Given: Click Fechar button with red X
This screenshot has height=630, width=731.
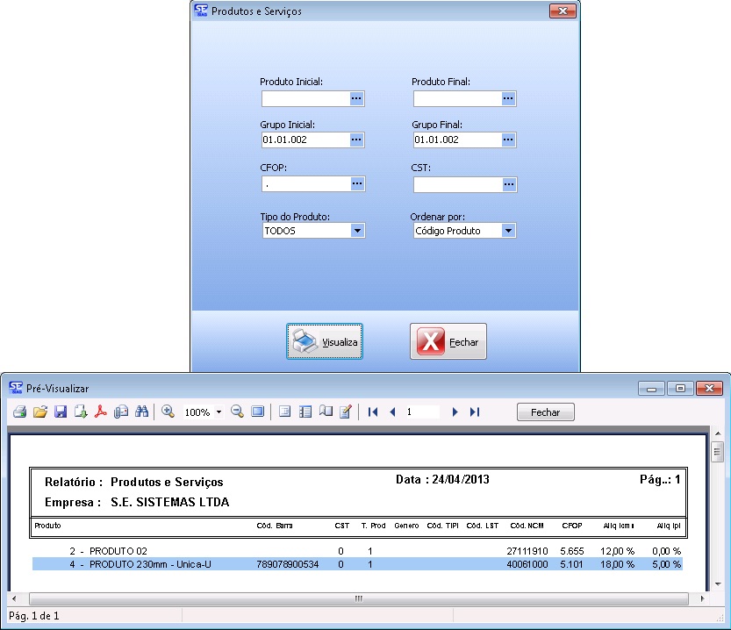Looking at the screenshot, I should tap(448, 341).
